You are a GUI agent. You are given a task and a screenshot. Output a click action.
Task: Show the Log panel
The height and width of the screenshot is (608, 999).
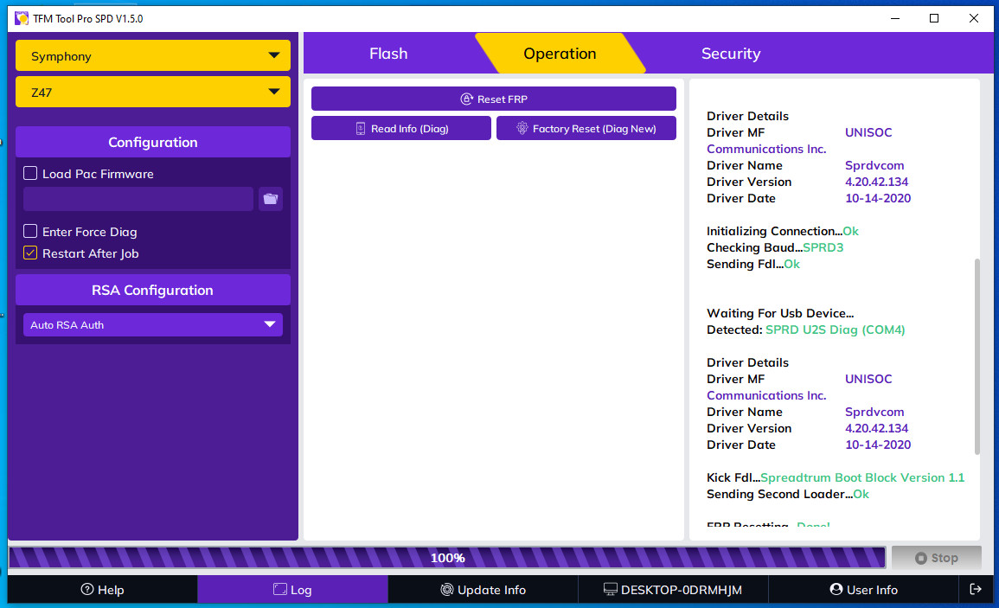(292, 590)
